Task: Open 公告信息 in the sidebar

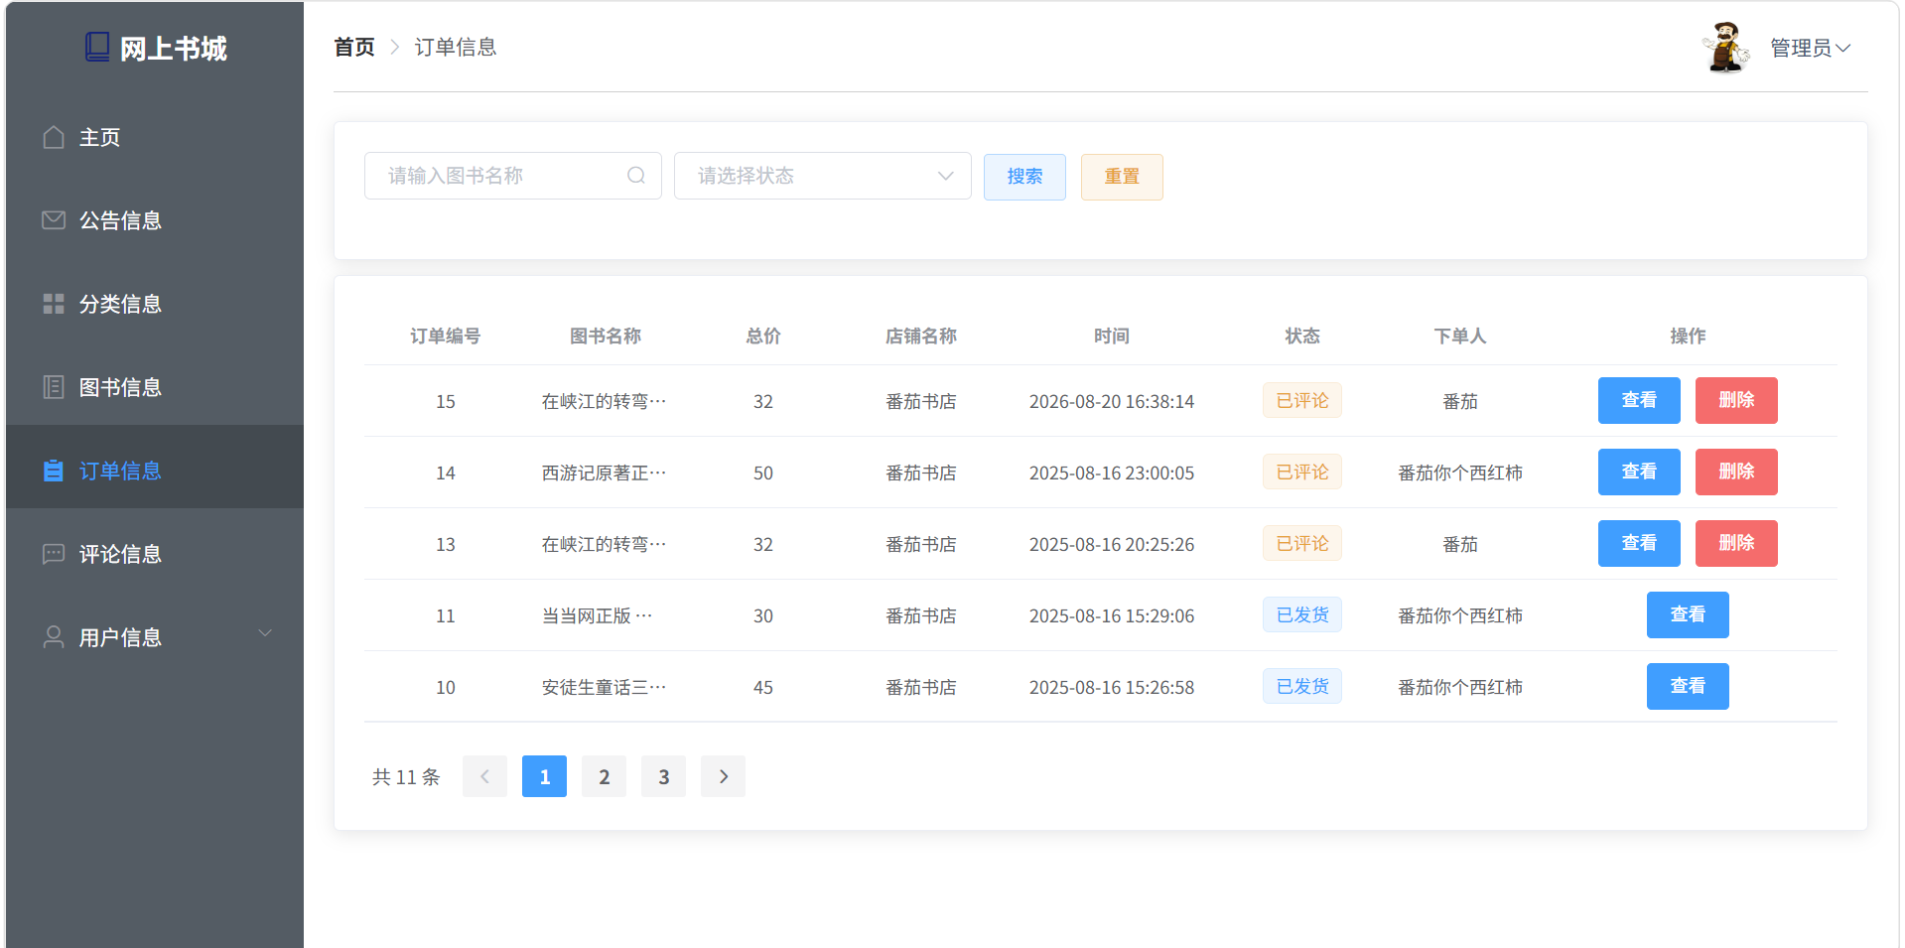Action: tap(155, 220)
